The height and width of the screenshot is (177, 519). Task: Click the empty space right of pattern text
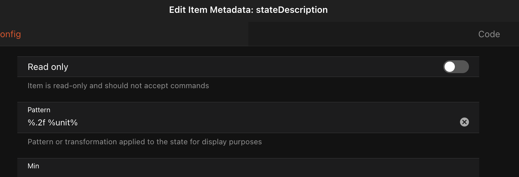tap(266, 122)
